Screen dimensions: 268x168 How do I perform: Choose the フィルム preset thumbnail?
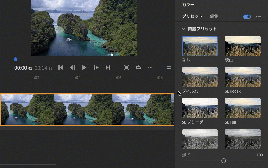point(200,77)
